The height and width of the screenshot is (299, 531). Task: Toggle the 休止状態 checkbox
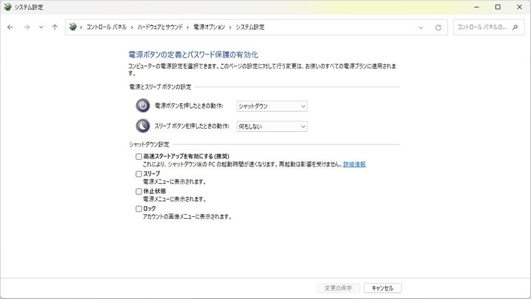coord(139,191)
